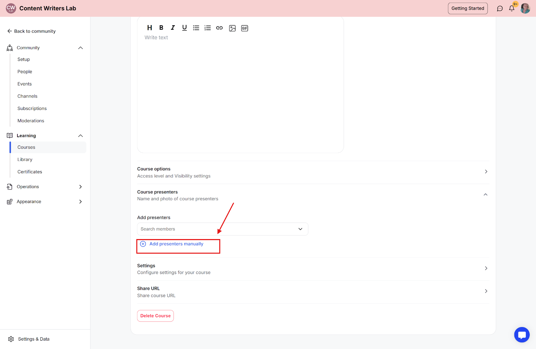This screenshot has height=349, width=536.
Task: Navigate to Channels
Action: pos(27,96)
